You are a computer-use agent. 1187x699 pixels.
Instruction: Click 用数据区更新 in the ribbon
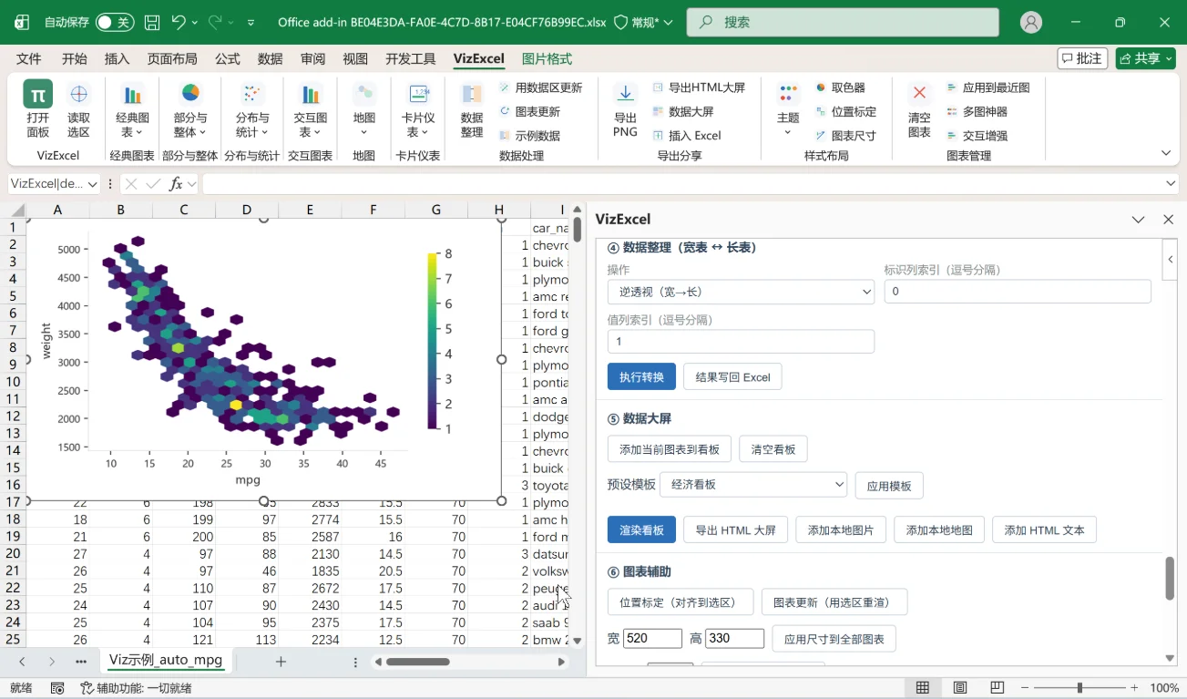coord(540,87)
